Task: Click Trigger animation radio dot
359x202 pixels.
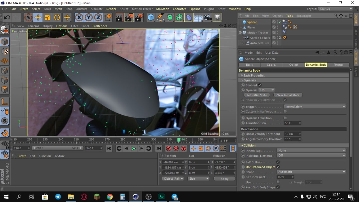Action: (243, 107)
